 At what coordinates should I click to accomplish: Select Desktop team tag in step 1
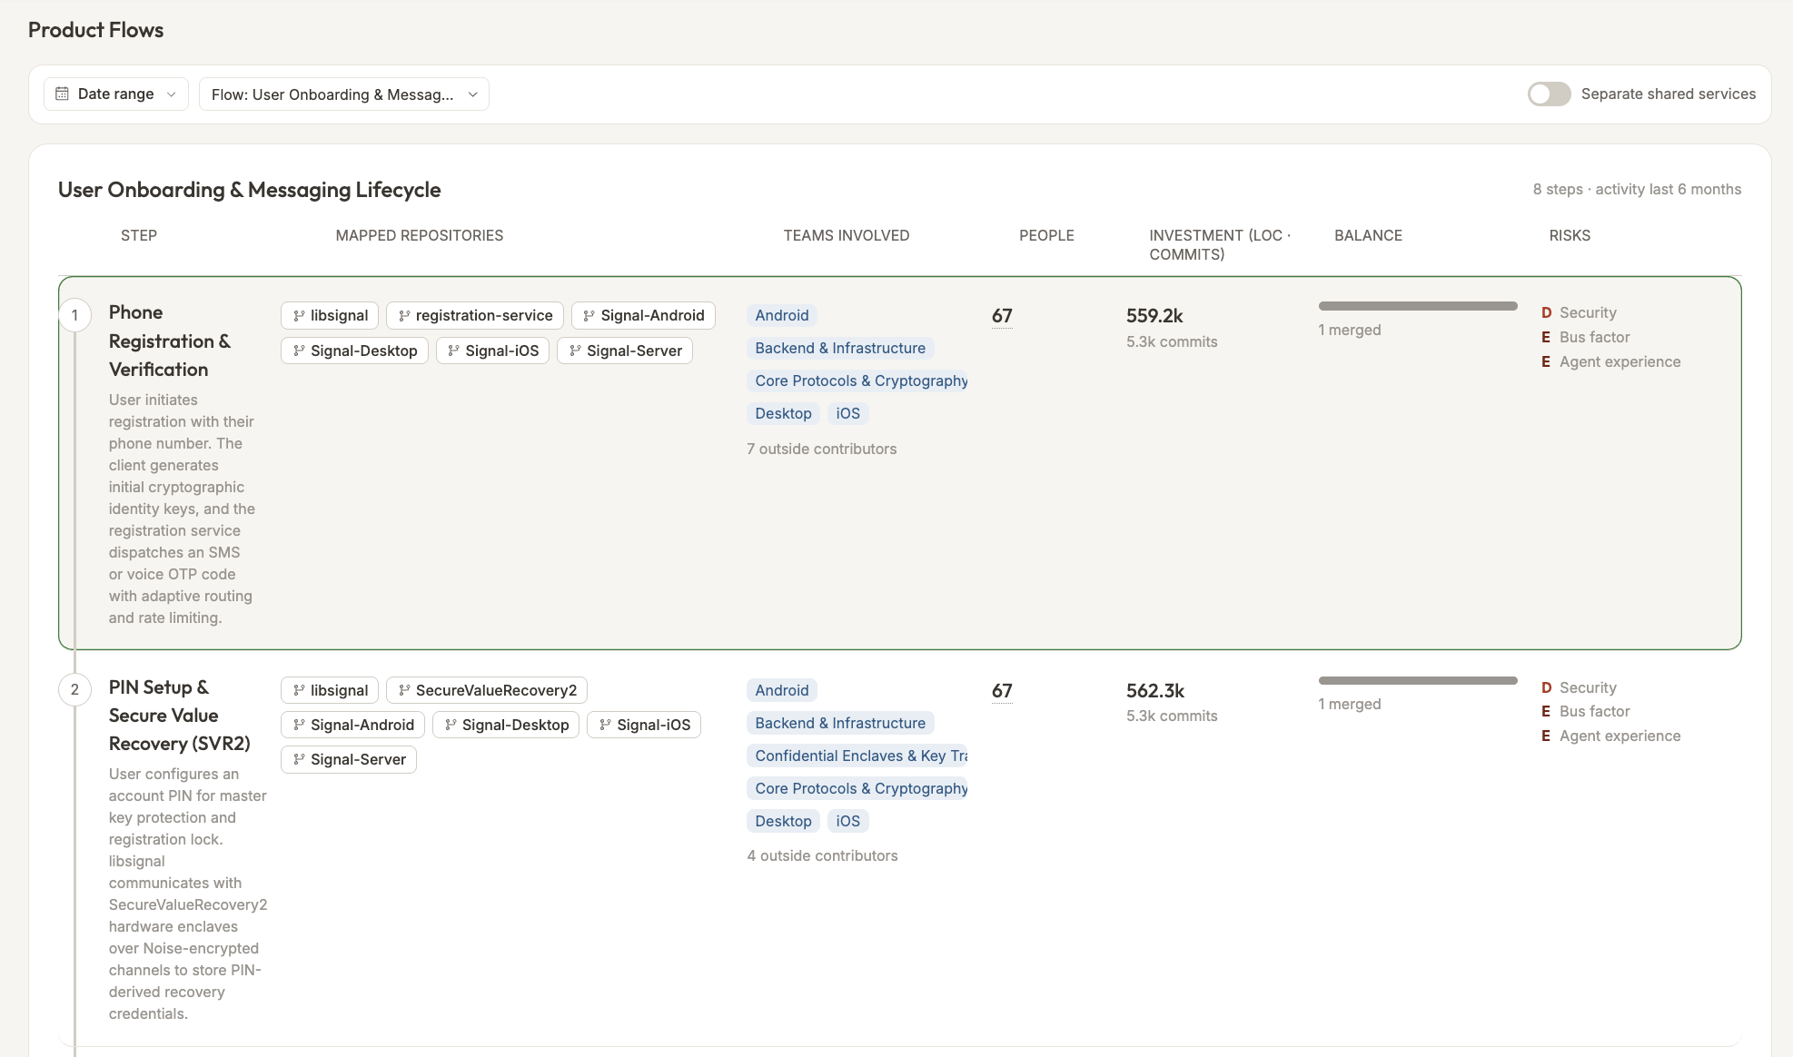[783, 413]
